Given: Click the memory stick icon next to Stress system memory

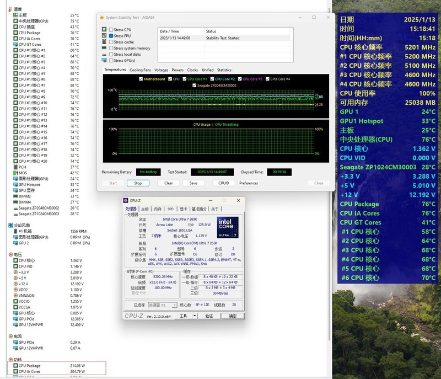Looking at the screenshot, I should 104,48.
